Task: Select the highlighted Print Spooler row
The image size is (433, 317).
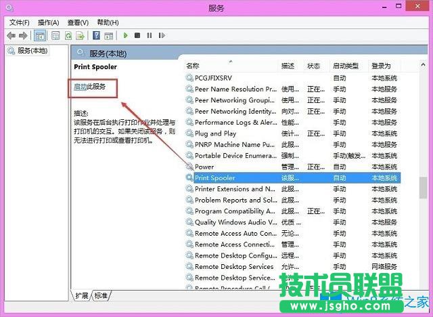Action: pyautogui.click(x=293, y=177)
